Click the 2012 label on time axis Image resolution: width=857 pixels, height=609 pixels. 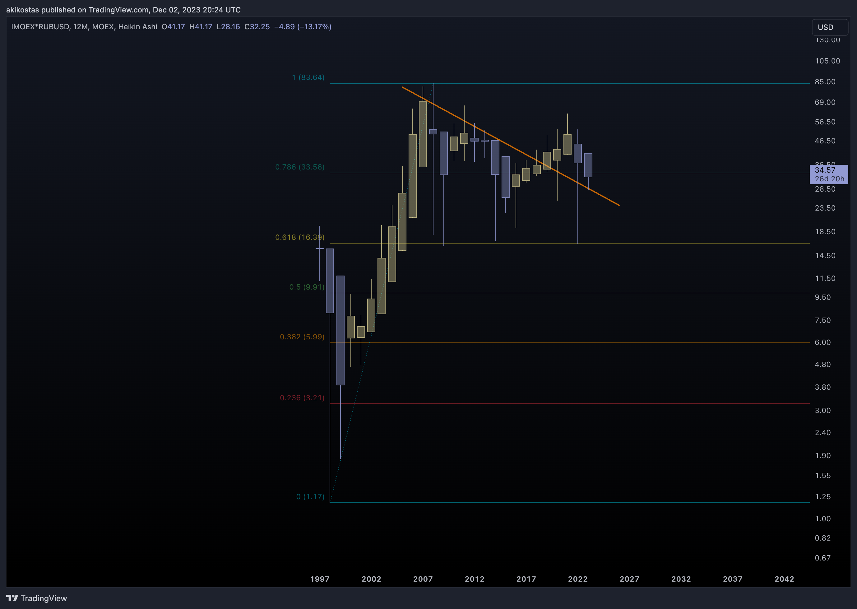click(x=475, y=579)
